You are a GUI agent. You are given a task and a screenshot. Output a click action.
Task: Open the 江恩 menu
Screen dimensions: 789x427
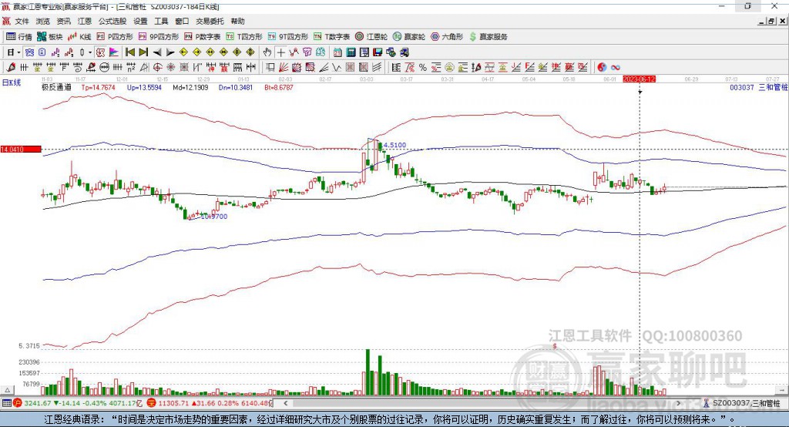click(x=85, y=21)
